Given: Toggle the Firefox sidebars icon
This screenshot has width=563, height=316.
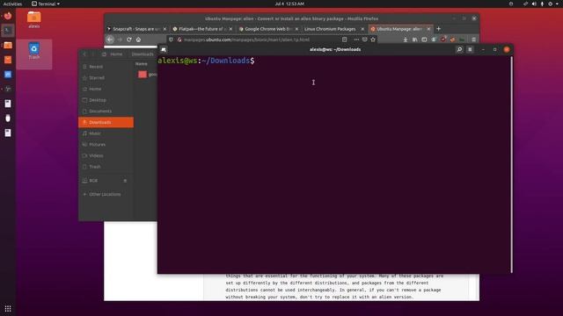Looking at the screenshot, I should [424, 39].
